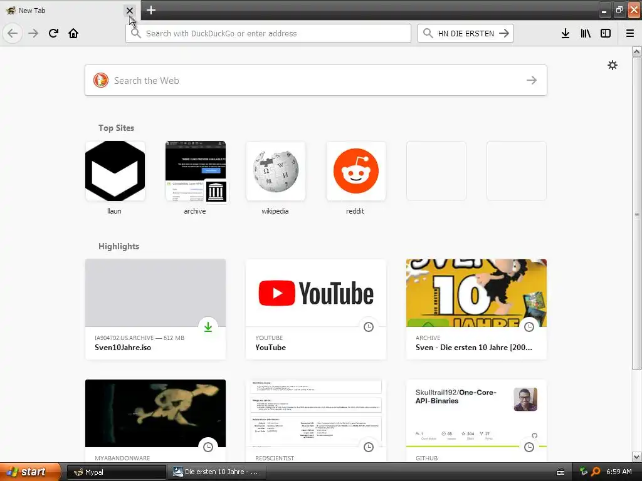The height and width of the screenshot is (481, 642).
Task: Click the clock icon on Sven archive card
Action: pos(529,327)
